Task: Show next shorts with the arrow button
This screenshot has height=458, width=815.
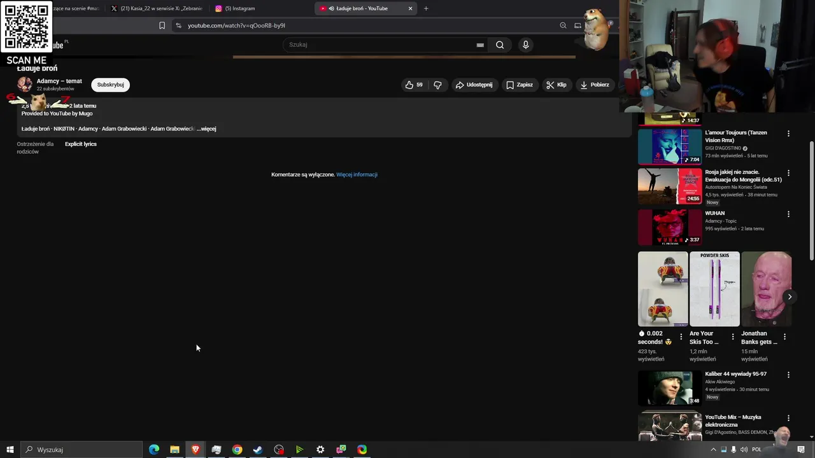Action: (x=790, y=297)
